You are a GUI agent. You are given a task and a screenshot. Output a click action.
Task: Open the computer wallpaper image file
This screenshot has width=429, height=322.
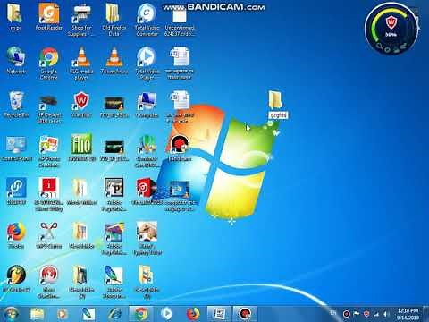tap(180, 195)
